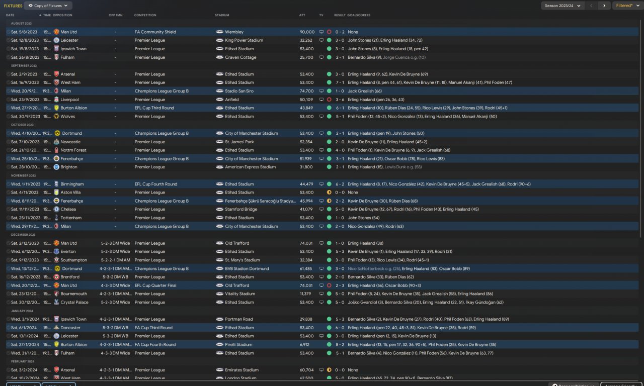Sort by the Result column header

point(340,15)
